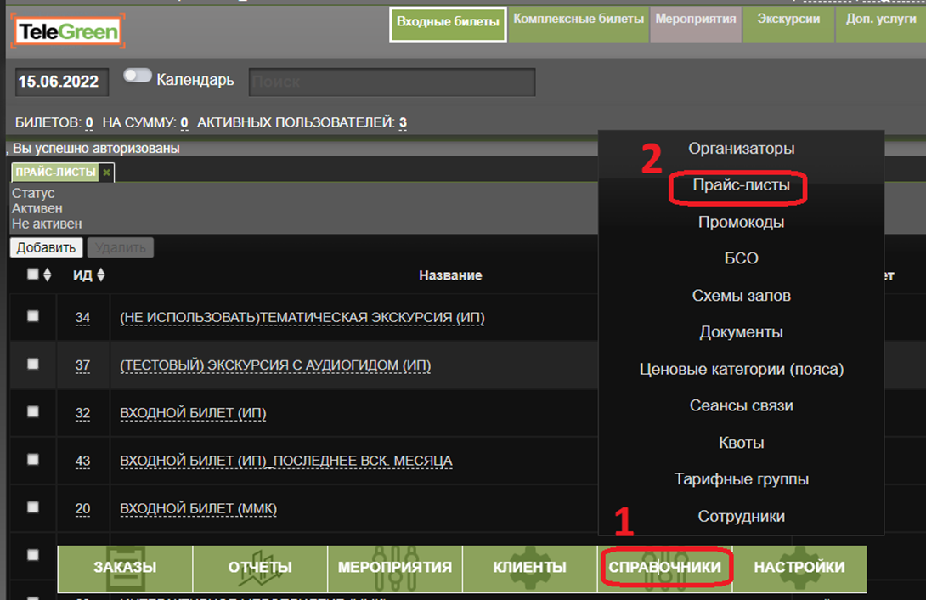Viewport: 926px width, 600px height.
Task: Select Сотрудники from the menu
Action: pyautogui.click(x=741, y=517)
